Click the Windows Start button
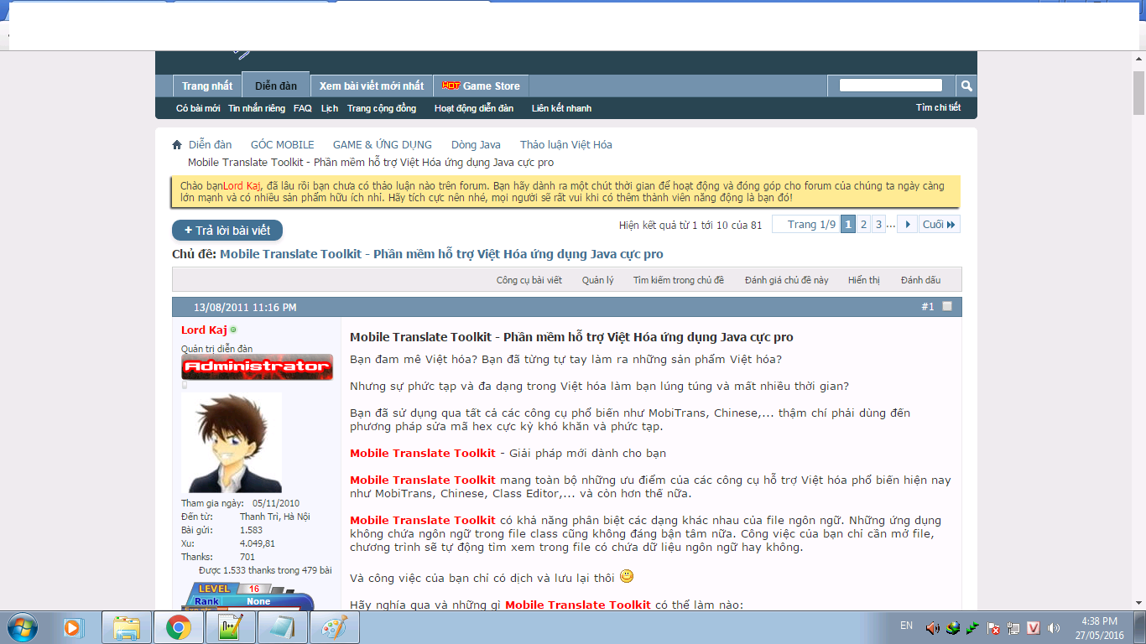 [x=21, y=627]
